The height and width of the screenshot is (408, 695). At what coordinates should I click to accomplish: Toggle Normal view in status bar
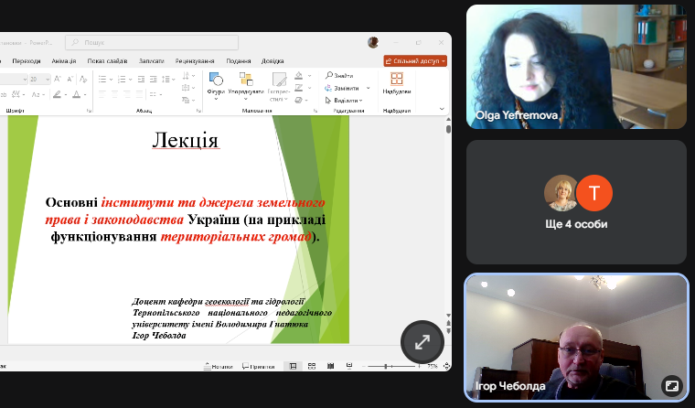293,366
